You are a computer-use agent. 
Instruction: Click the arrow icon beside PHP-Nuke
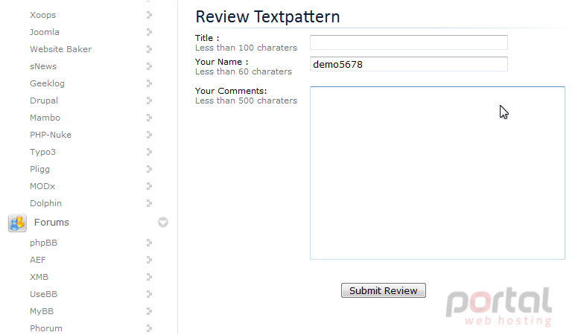click(x=149, y=135)
